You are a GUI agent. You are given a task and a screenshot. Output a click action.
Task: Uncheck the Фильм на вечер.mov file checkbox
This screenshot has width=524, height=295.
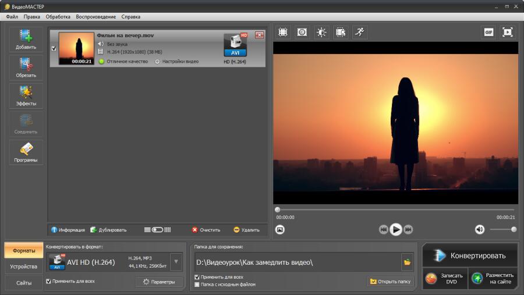pos(54,48)
